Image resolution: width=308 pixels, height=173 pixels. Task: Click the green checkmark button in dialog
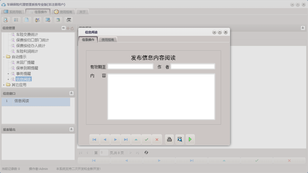pyautogui.click(x=146, y=139)
